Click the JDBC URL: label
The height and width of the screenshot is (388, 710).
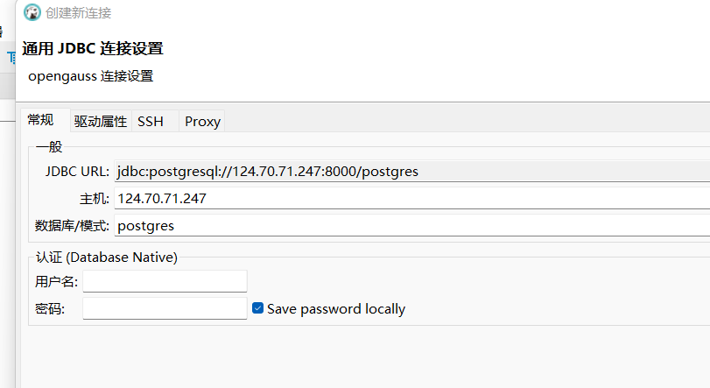[x=77, y=172]
